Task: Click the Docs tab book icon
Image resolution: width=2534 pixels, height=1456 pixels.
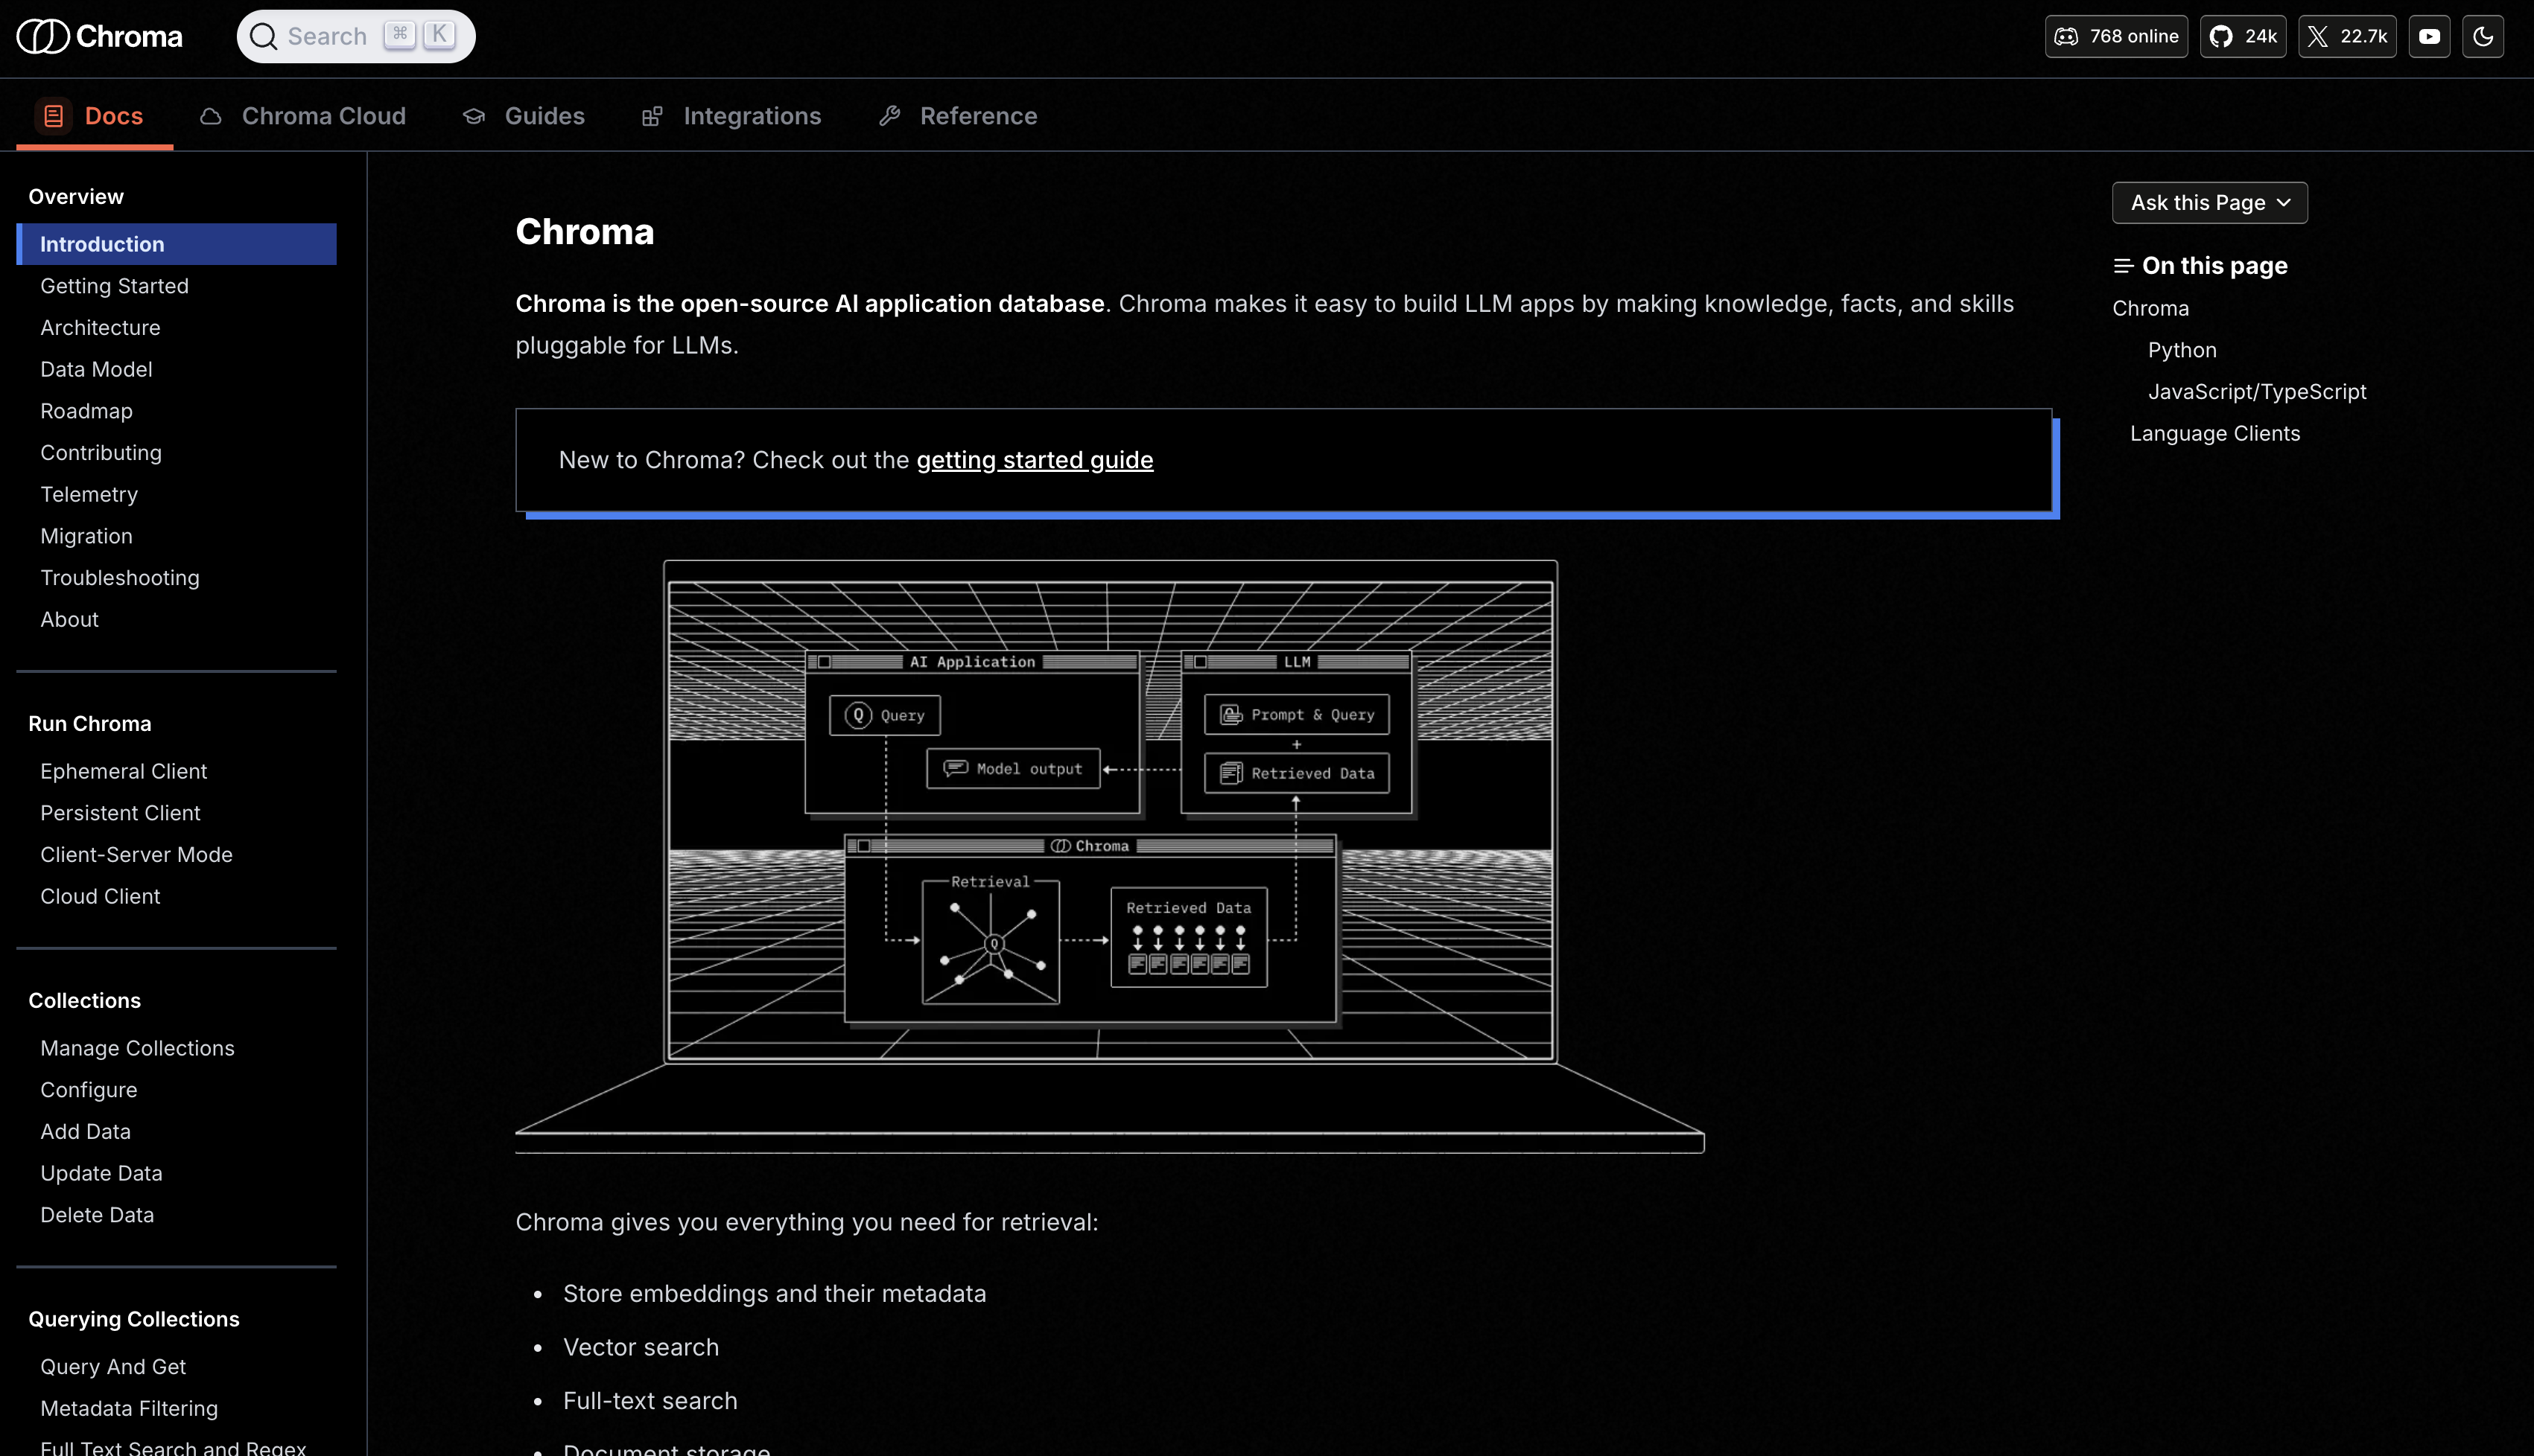Action: (54, 116)
